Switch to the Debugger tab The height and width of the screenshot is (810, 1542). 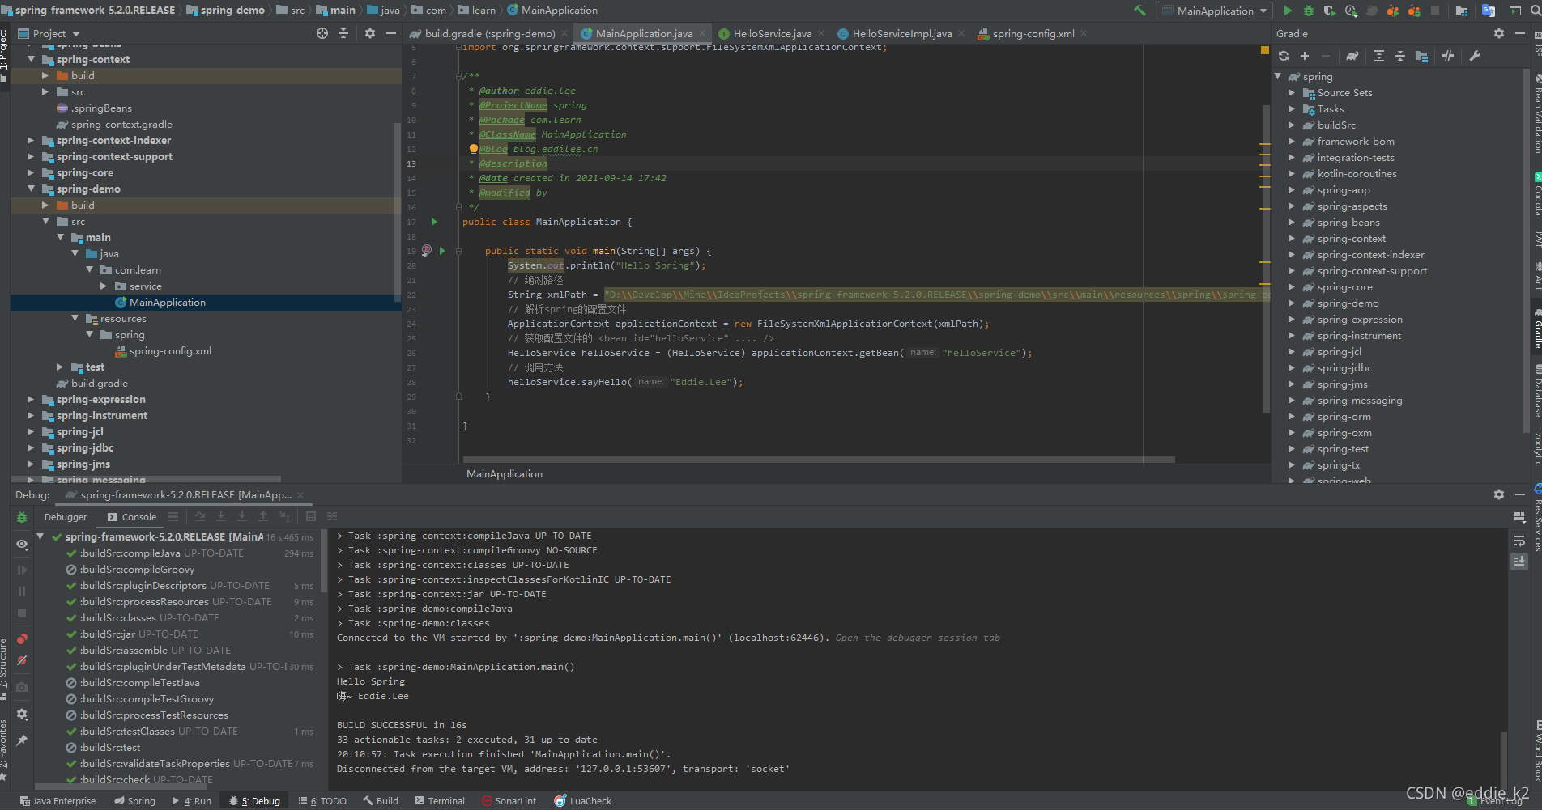(x=66, y=517)
